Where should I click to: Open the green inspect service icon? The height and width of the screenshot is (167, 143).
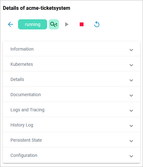click(x=54, y=24)
